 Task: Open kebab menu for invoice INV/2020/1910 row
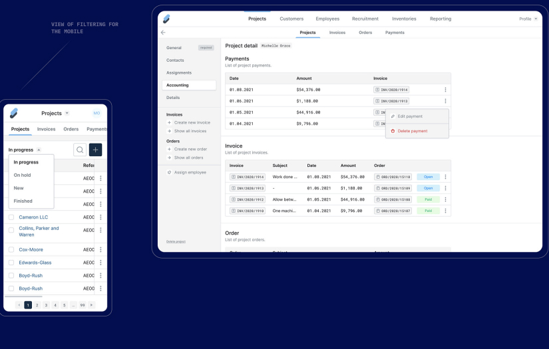click(445, 211)
